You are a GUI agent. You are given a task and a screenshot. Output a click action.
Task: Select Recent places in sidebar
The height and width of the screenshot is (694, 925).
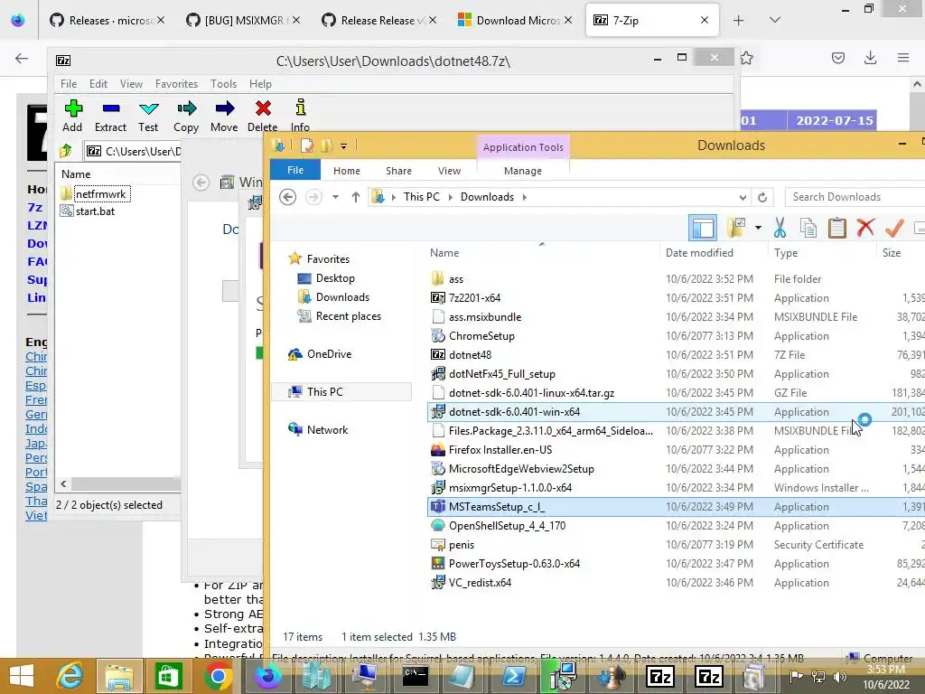348,315
